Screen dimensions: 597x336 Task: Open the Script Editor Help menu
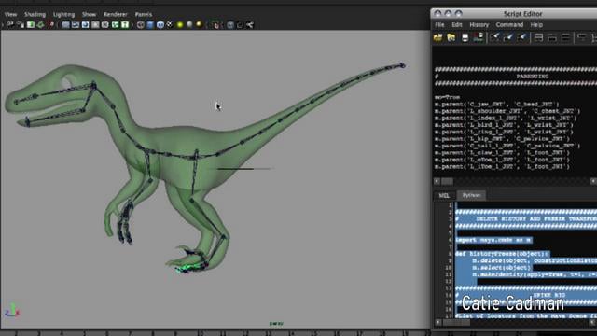536,25
